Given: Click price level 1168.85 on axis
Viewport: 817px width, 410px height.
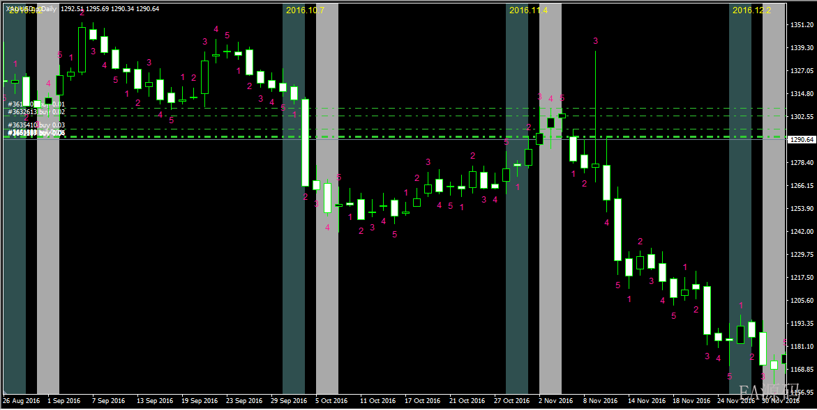Looking at the screenshot, I should click(x=802, y=369).
